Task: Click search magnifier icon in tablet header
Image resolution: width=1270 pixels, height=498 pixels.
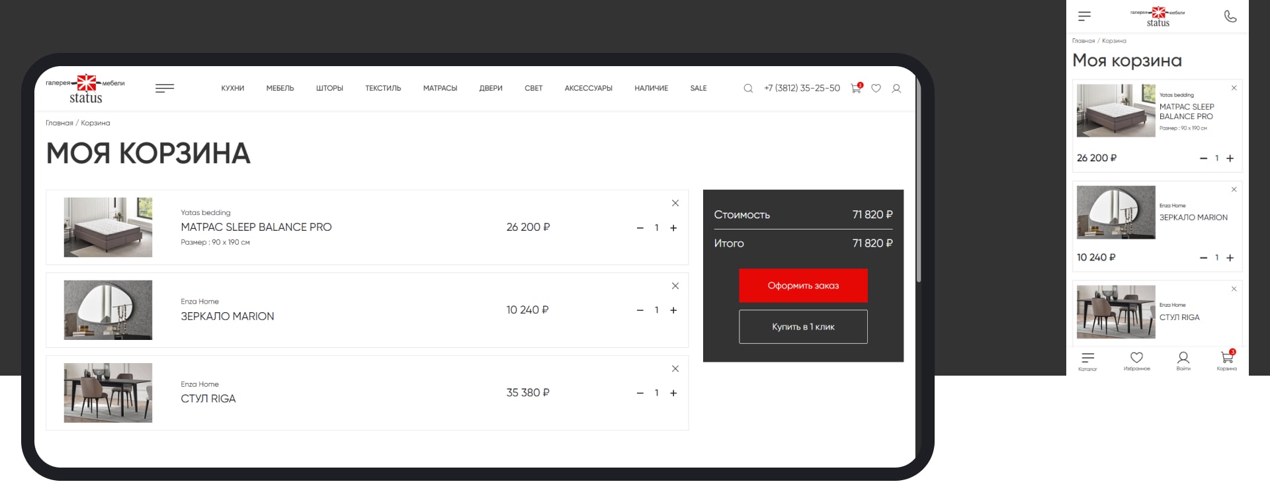Action: pos(748,88)
